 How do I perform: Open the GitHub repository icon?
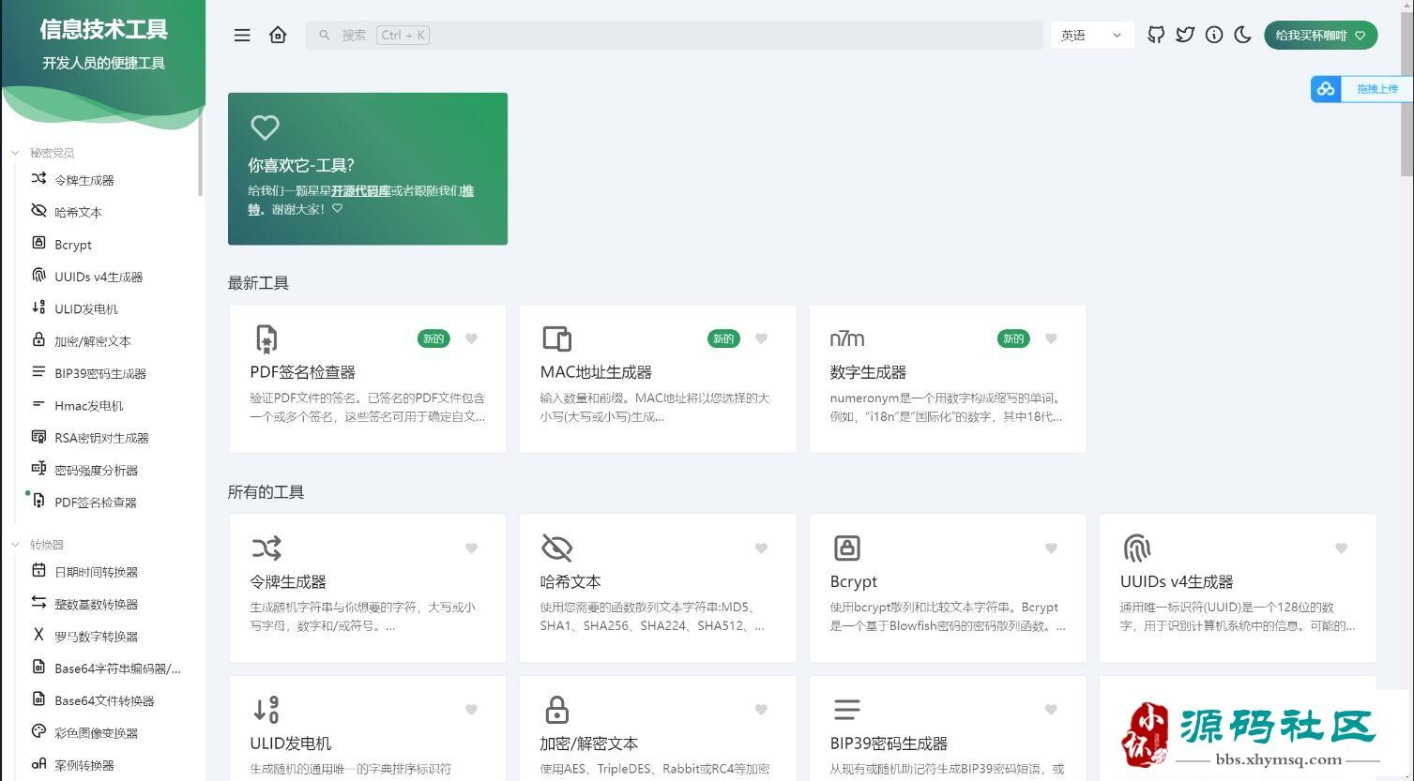(x=1156, y=35)
